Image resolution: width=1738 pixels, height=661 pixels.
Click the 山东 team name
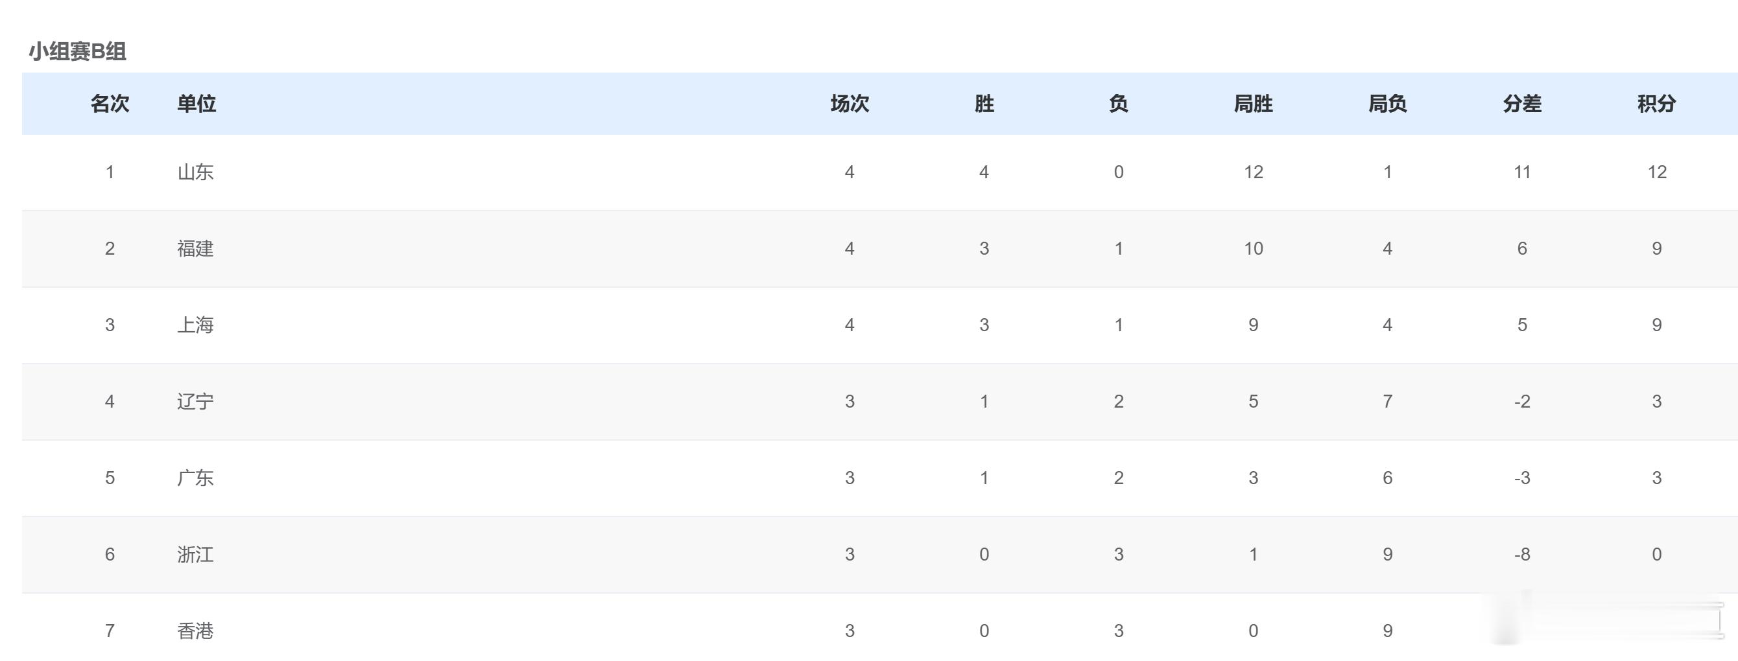(196, 172)
